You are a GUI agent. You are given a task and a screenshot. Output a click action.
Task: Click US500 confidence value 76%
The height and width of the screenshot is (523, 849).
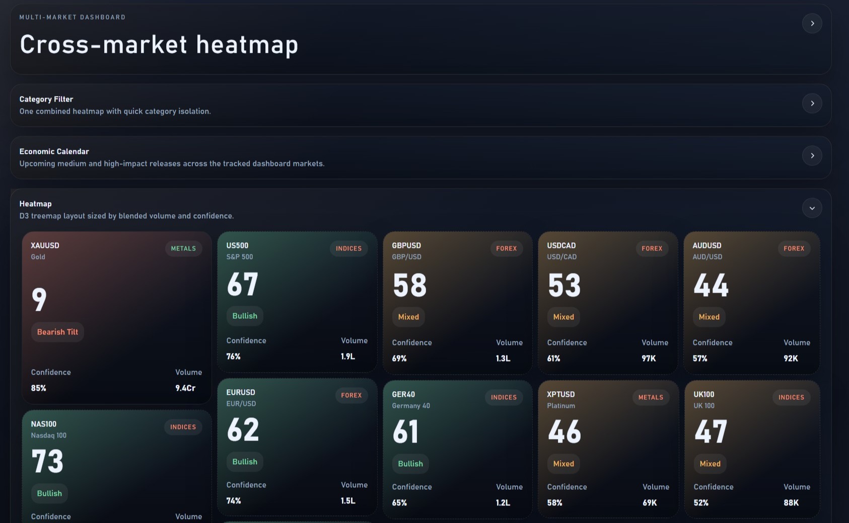tap(234, 356)
